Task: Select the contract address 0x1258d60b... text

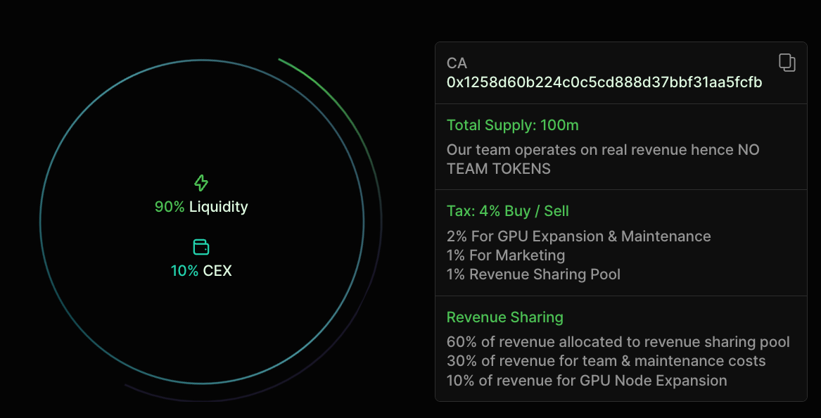Action: [604, 82]
